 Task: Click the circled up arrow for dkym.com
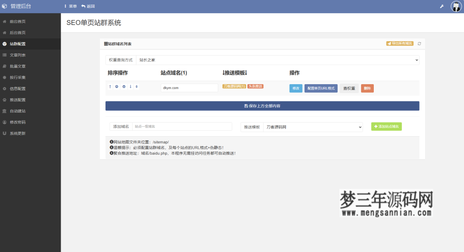point(116,86)
